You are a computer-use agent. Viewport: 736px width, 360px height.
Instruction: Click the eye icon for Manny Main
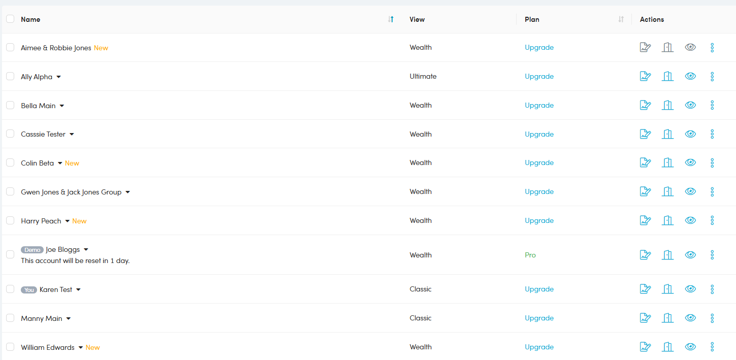pyautogui.click(x=690, y=318)
